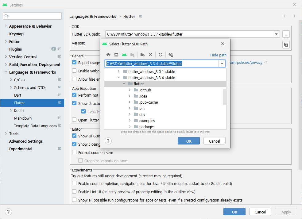Open Flutter SDK path dropdown in Settings
The width and height of the screenshot is (302, 219).
click(x=276, y=34)
